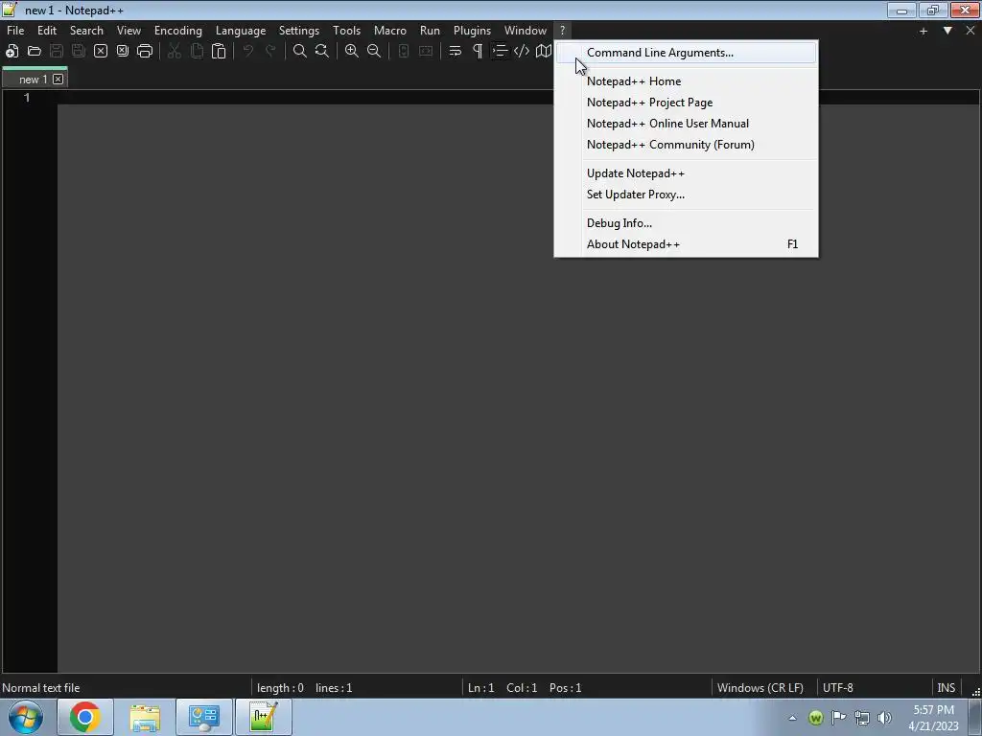982x736 pixels.
Task: Open the Search menu
Action: [86, 31]
